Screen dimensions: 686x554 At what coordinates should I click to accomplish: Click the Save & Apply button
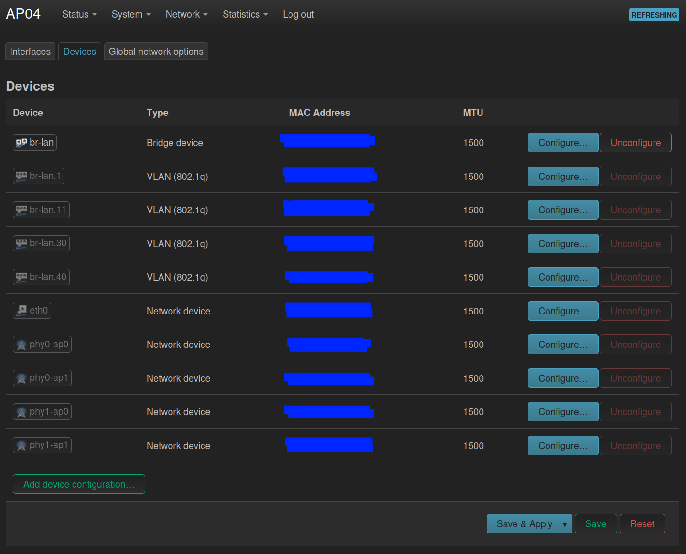522,524
